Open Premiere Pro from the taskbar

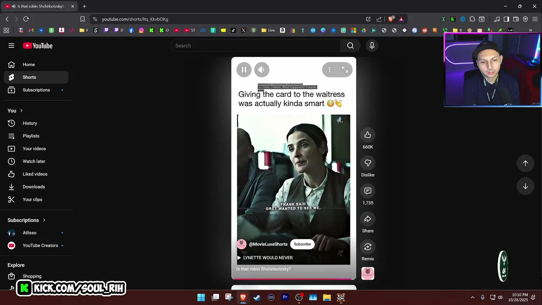(285, 297)
